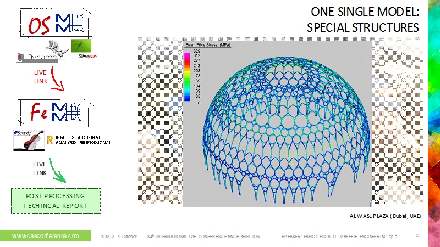The height and width of the screenshot is (247, 440).
Task: Click the Strand7 violin image
Action: coord(28,140)
